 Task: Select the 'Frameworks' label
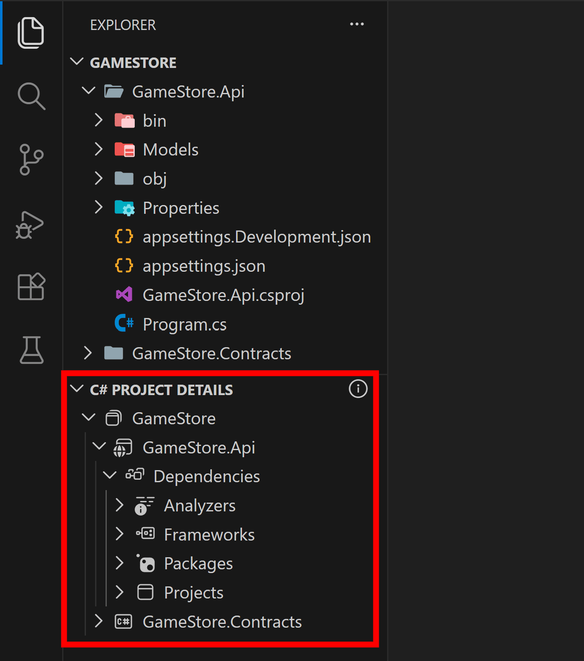click(209, 535)
